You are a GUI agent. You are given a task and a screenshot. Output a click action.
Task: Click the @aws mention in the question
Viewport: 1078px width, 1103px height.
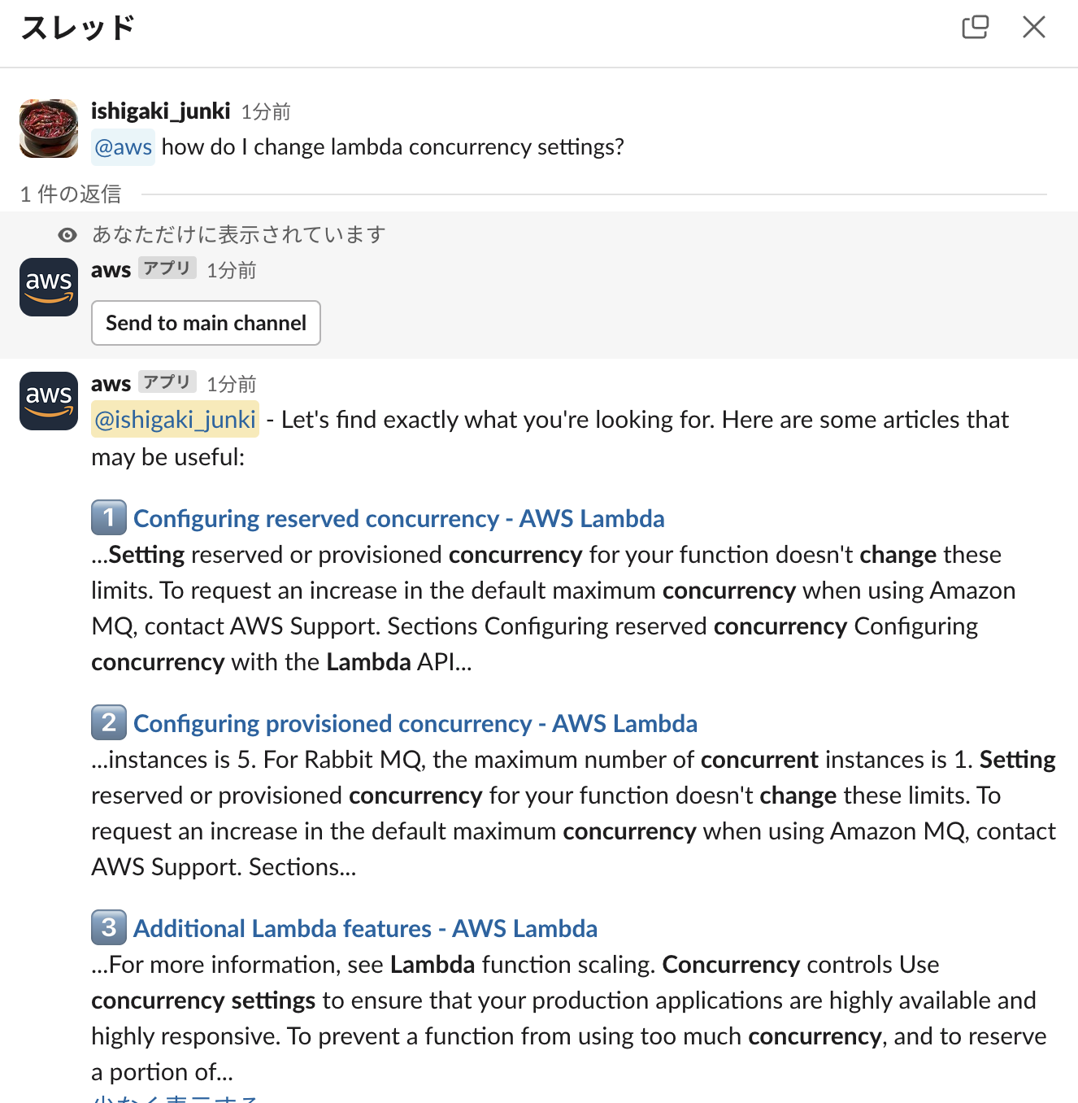[123, 147]
